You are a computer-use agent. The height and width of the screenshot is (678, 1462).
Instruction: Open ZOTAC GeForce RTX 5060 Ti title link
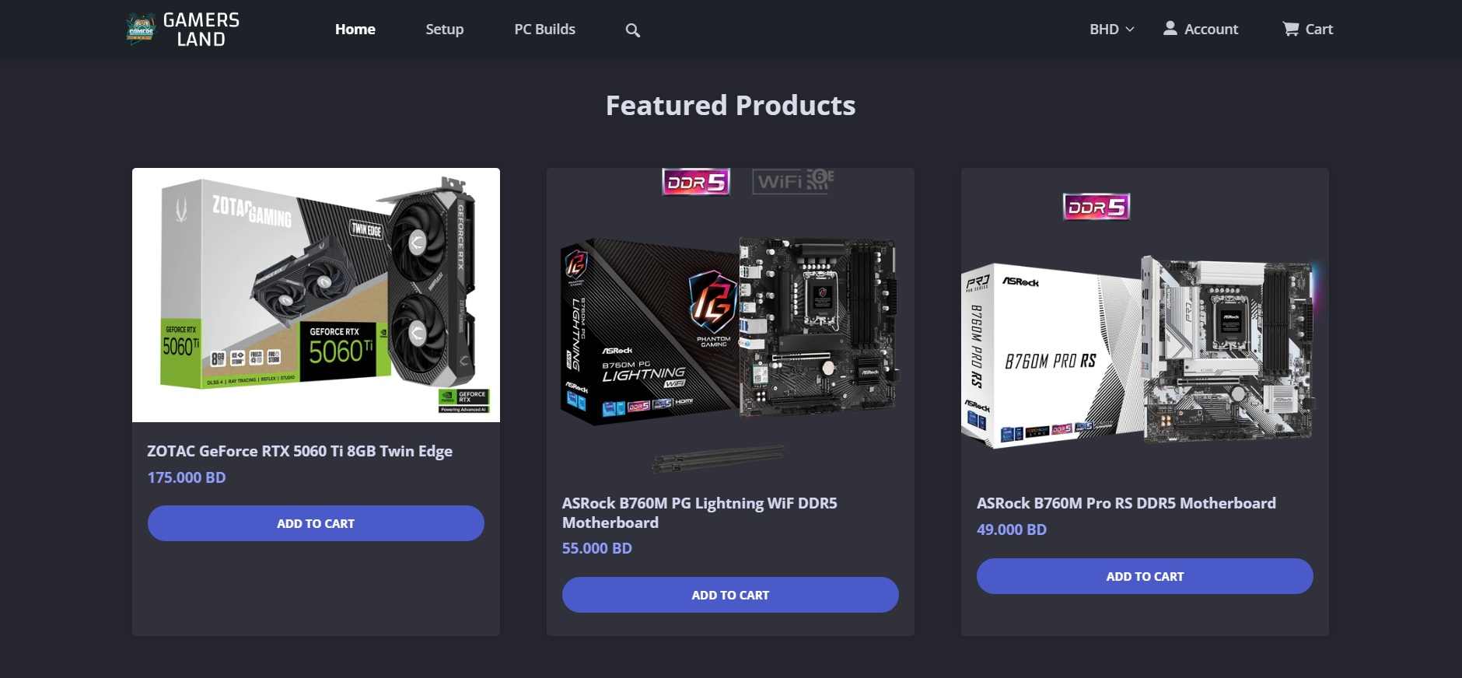coord(299,451)
